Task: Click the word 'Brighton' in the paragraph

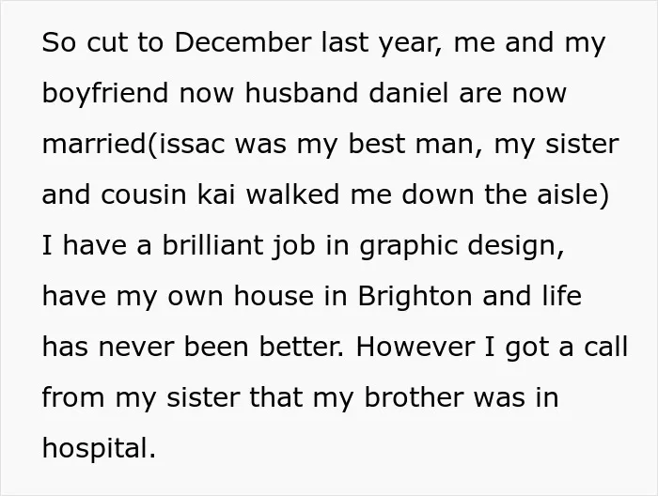Action: [x=415, y=297]
